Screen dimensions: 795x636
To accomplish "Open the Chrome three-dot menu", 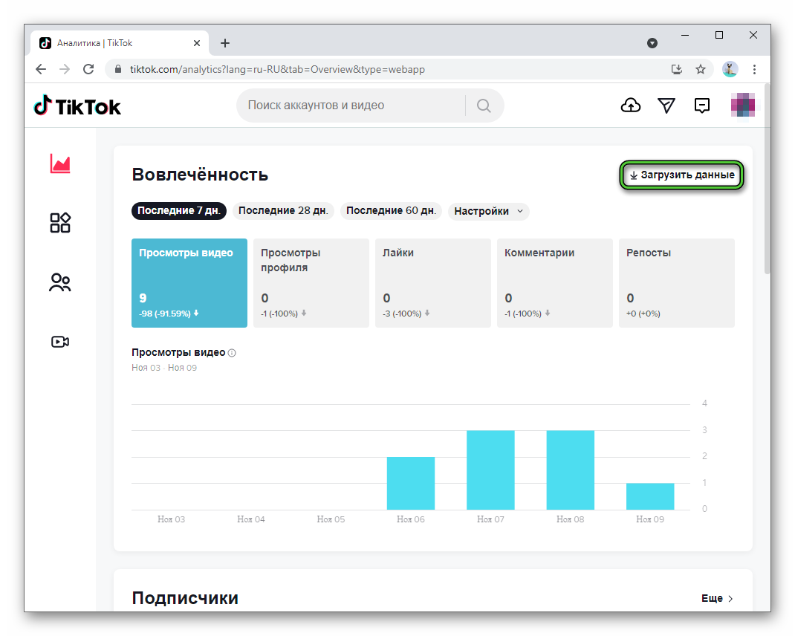I will click(x=755, y=69).
